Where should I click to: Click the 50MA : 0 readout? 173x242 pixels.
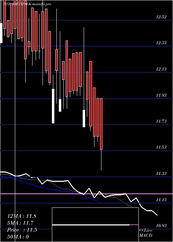pos(18,237)
